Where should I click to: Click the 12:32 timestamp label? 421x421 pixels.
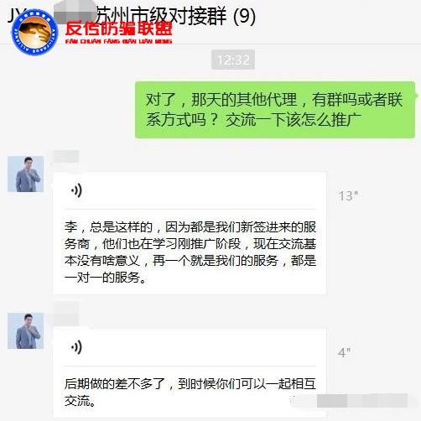point(233,60)
